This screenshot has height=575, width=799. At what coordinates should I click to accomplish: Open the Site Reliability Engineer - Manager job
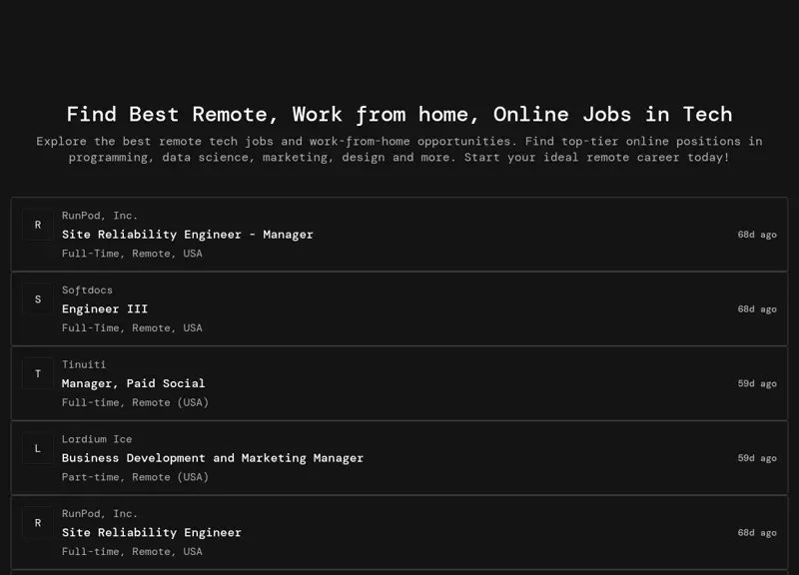click(x=188, y=234)
